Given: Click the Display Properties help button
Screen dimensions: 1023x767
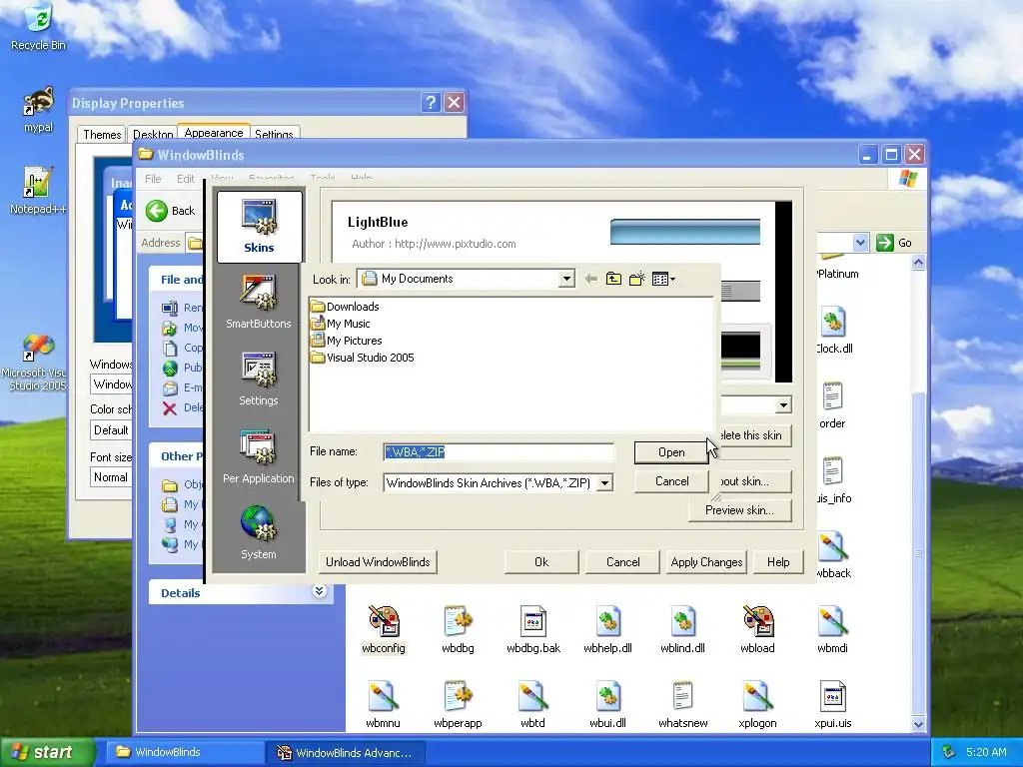Looking at the screenshot, I should (431, 103).
